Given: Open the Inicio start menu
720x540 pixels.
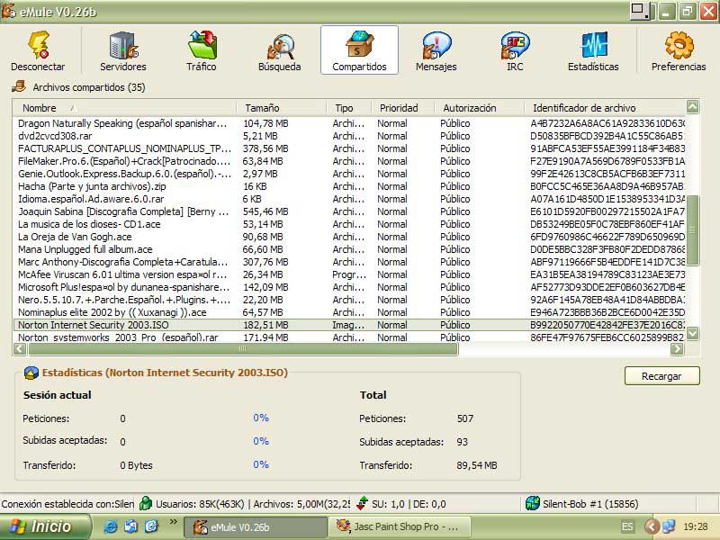Looking at the screenshot, I should (46, 526).
